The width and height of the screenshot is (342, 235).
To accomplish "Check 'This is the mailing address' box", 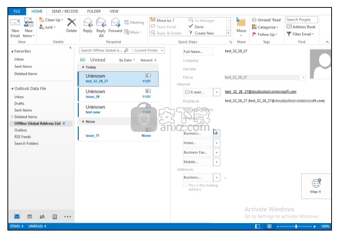I will tap(185, 185).
